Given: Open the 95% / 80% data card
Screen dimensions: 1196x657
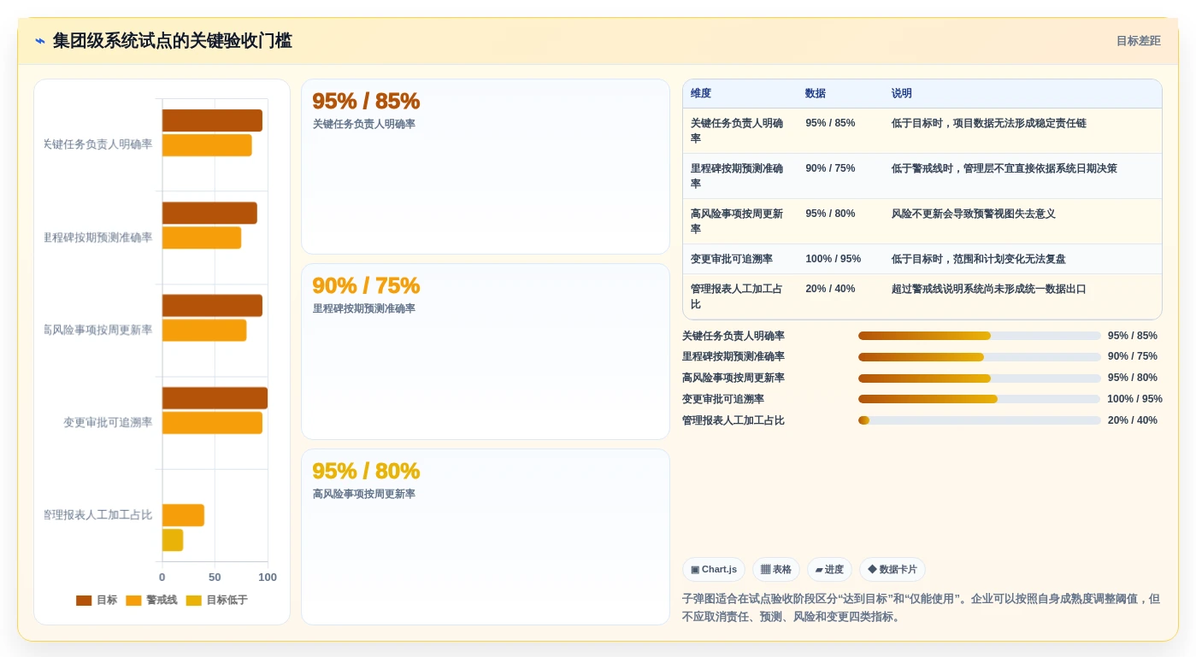Looking at the screenshot, I should pos(486,537).
